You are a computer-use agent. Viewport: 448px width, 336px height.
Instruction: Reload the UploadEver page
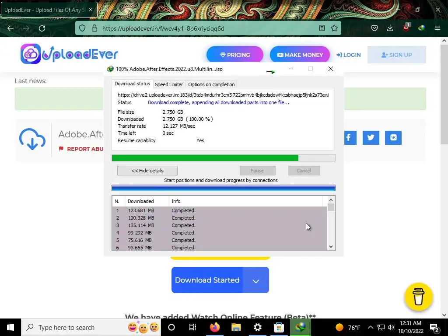[42, 28]
